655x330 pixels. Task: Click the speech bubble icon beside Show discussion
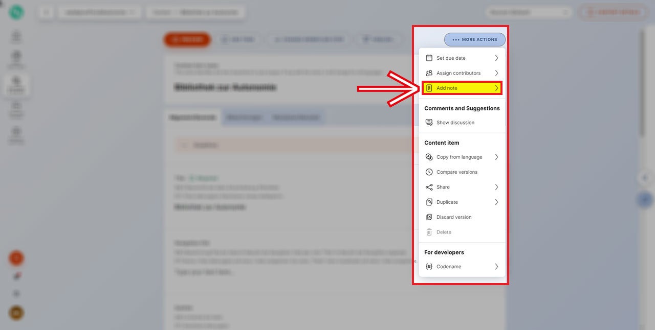click(x=429, y=123)
